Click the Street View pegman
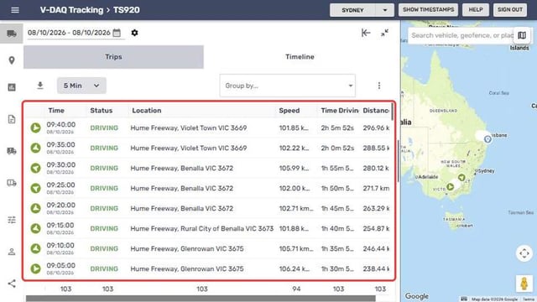537x302 pixels. click(524, 284)
